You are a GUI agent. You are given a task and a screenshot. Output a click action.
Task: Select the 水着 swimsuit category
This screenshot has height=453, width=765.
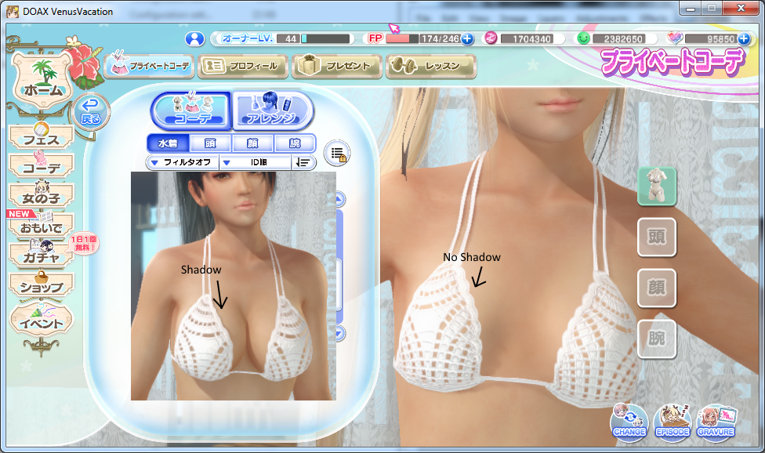168,143
